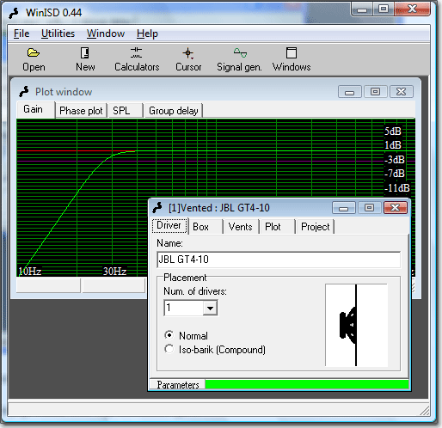Open the Utilities menu
442x428 pixels.
pyautogui.click(x=58, y=34)
